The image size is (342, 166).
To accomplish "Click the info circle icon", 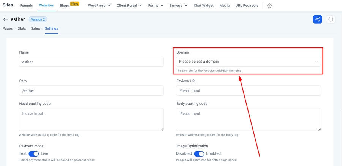I will (331, 19).
